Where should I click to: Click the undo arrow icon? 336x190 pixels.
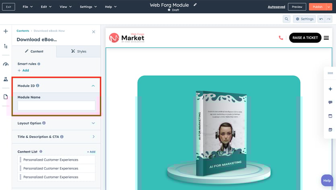coord(321,19)
